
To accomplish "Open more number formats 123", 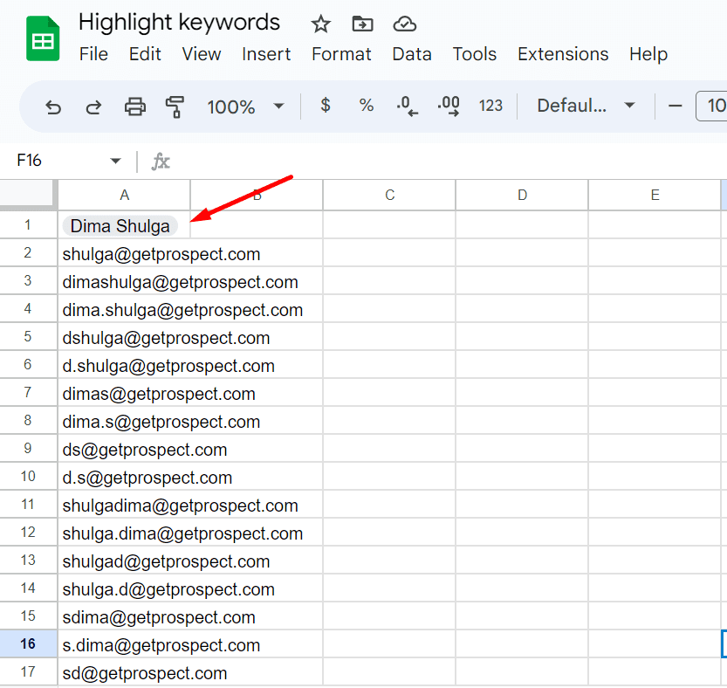I will click(x=490, y=106).
